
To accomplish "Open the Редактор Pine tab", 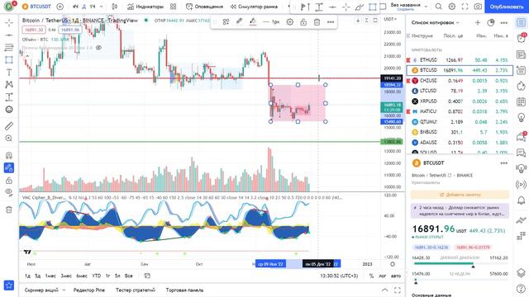I will (x=89, y=290).
